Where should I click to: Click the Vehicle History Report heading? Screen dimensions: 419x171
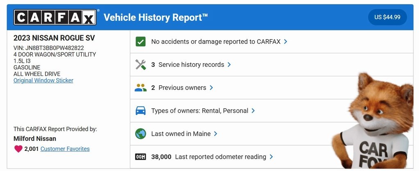coord(156,17)
